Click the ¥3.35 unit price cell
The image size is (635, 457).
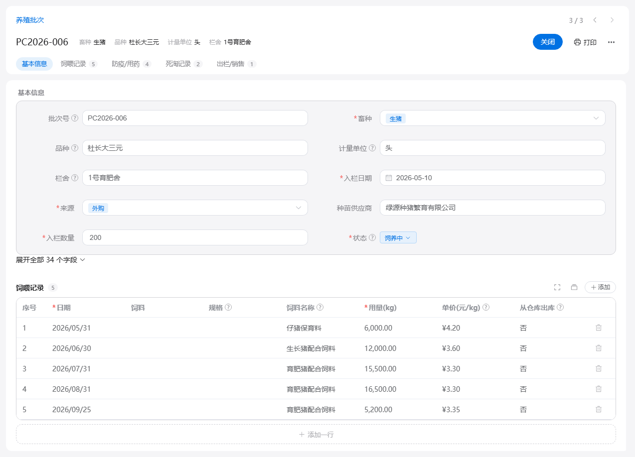click(x=451, y=409)
